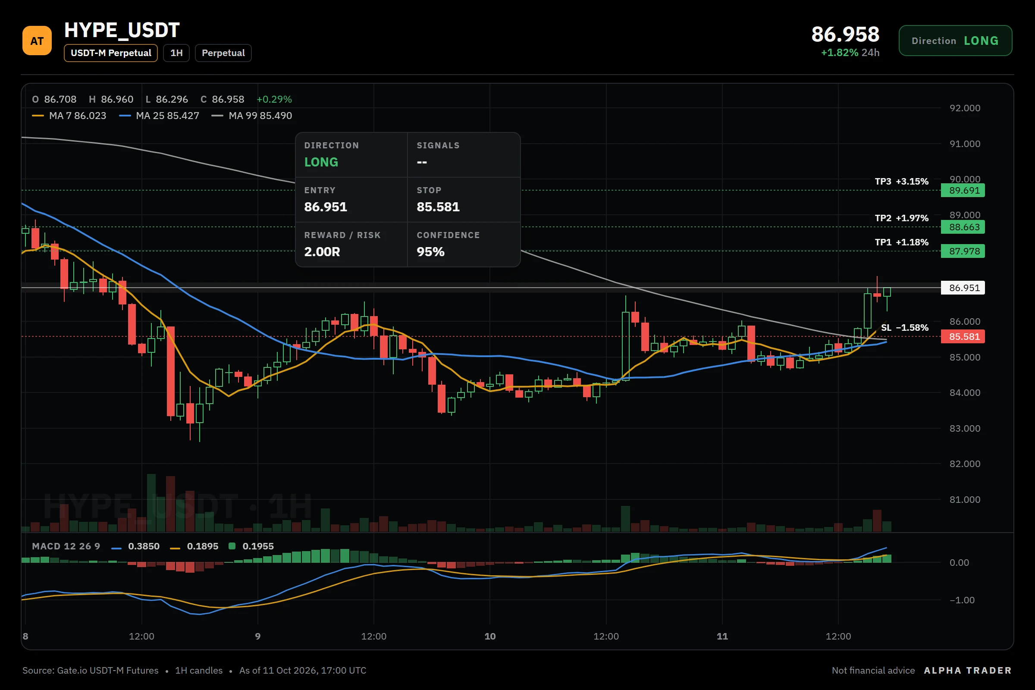Click the MA 25 85.427 legend
Image resolution: width=1035 pixels, height=690 pixels.
click(159, 116)
